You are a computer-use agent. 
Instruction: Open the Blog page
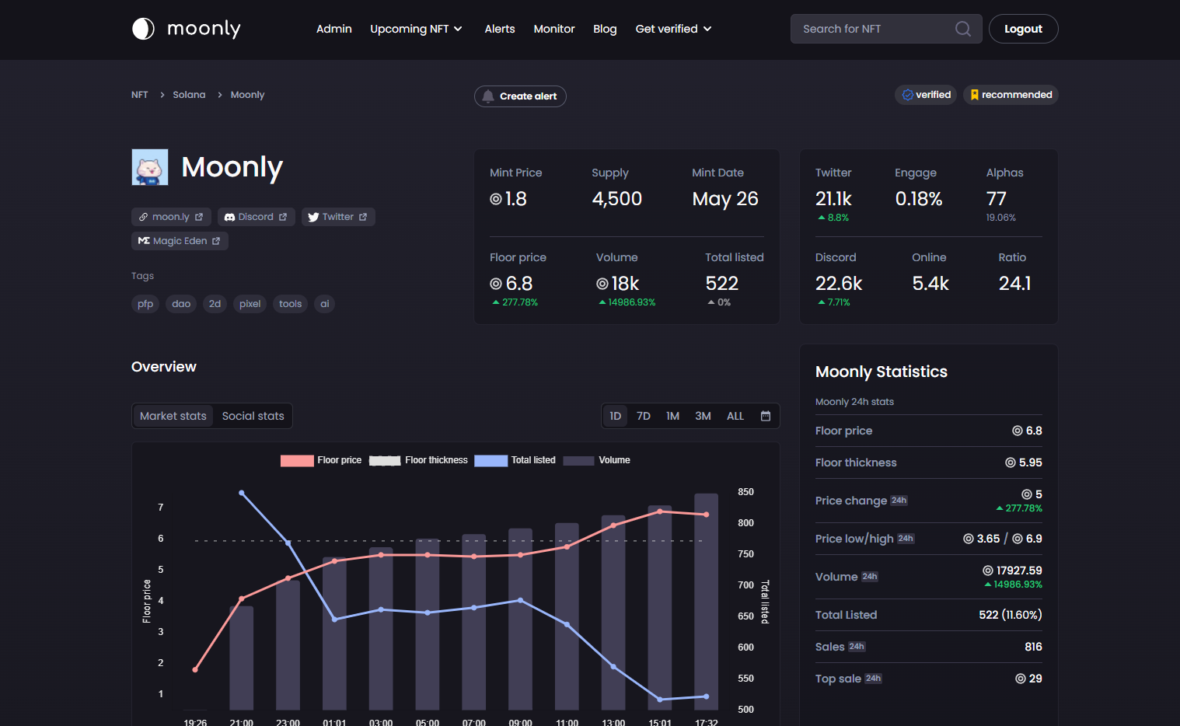pos(605,29)
